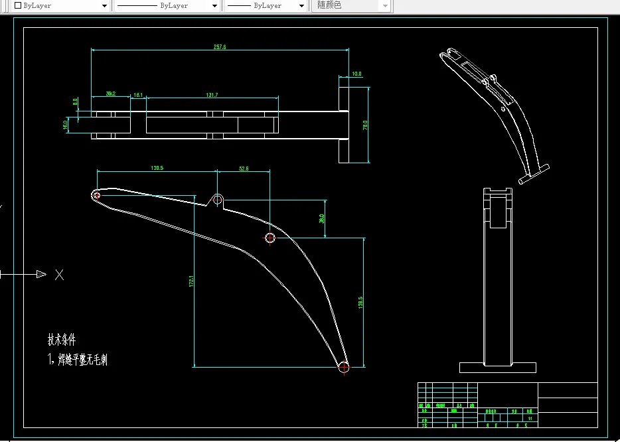620x442 pixels.
Task: Select the isometric view of the arm
Action: tap(495, 116)
